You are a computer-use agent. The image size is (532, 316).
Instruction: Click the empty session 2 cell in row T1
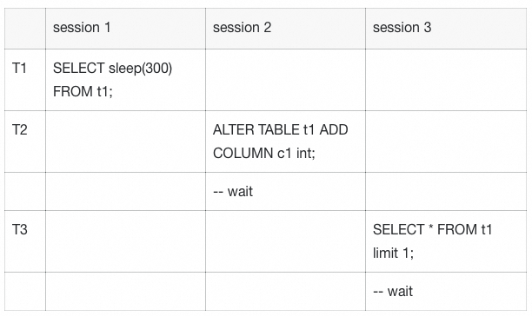pos(285,80)
